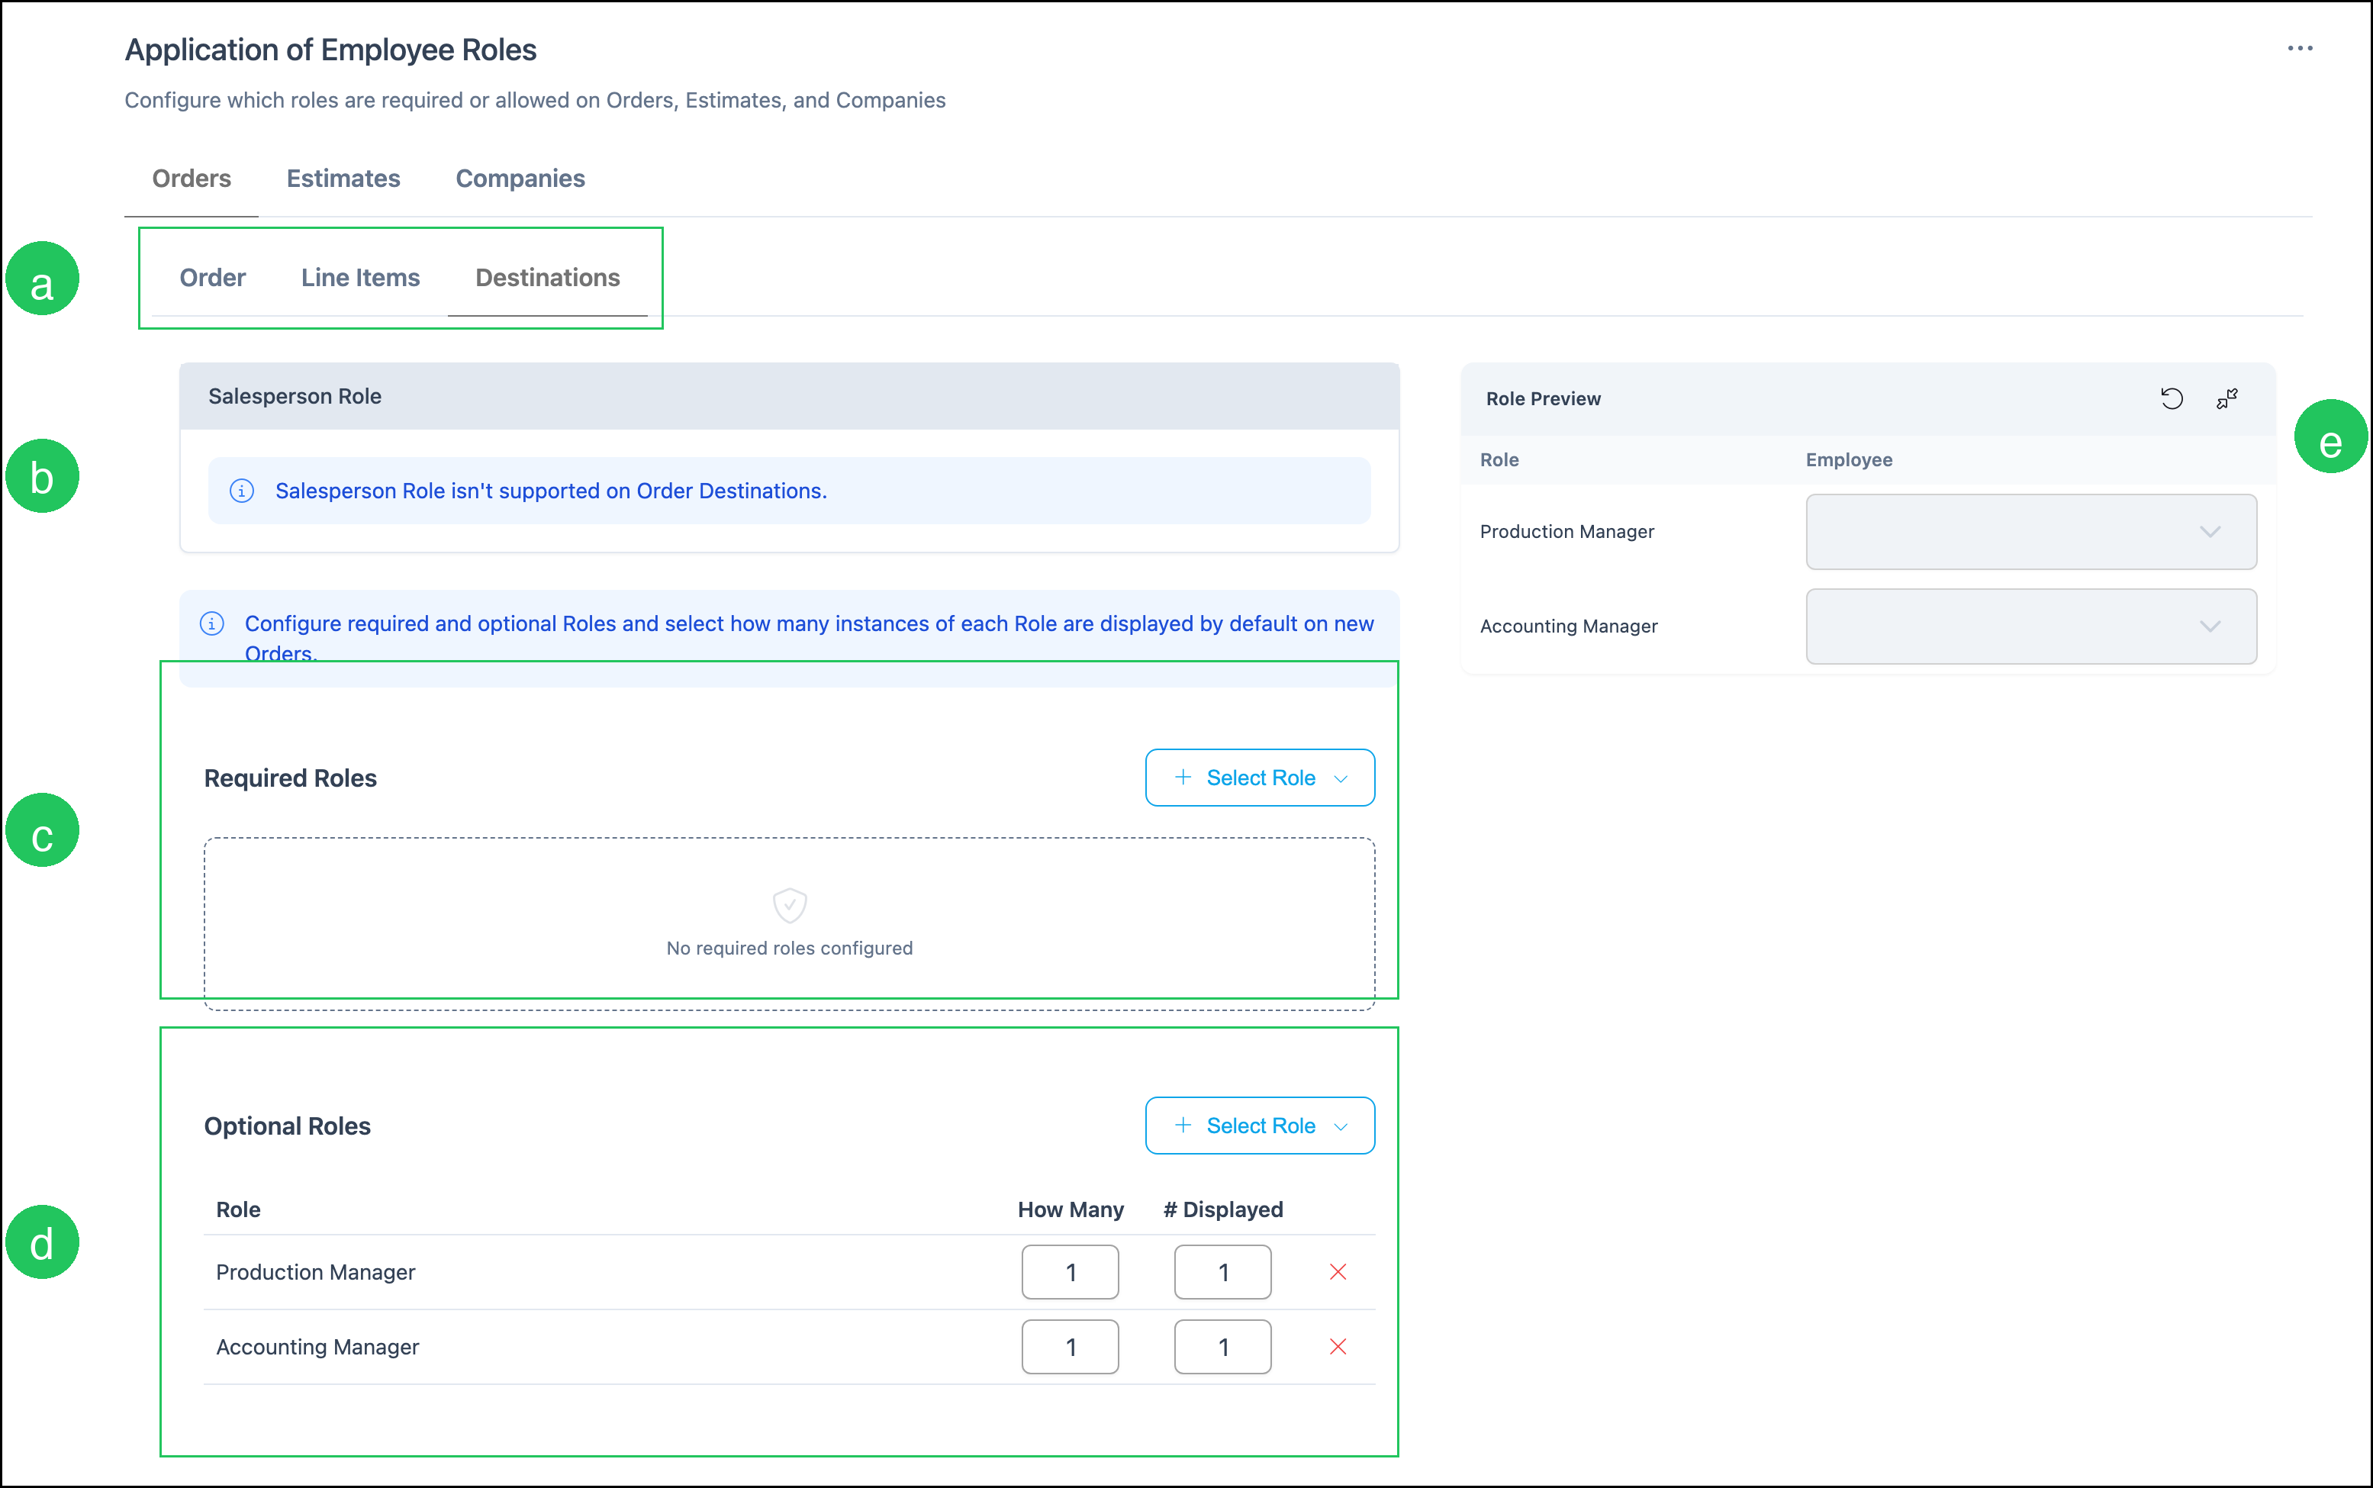The height and width of the screenshot is (1488, 2373).
Task: Select the Order sub-tab
Action: pyautogui.click(x=213, y=278)
